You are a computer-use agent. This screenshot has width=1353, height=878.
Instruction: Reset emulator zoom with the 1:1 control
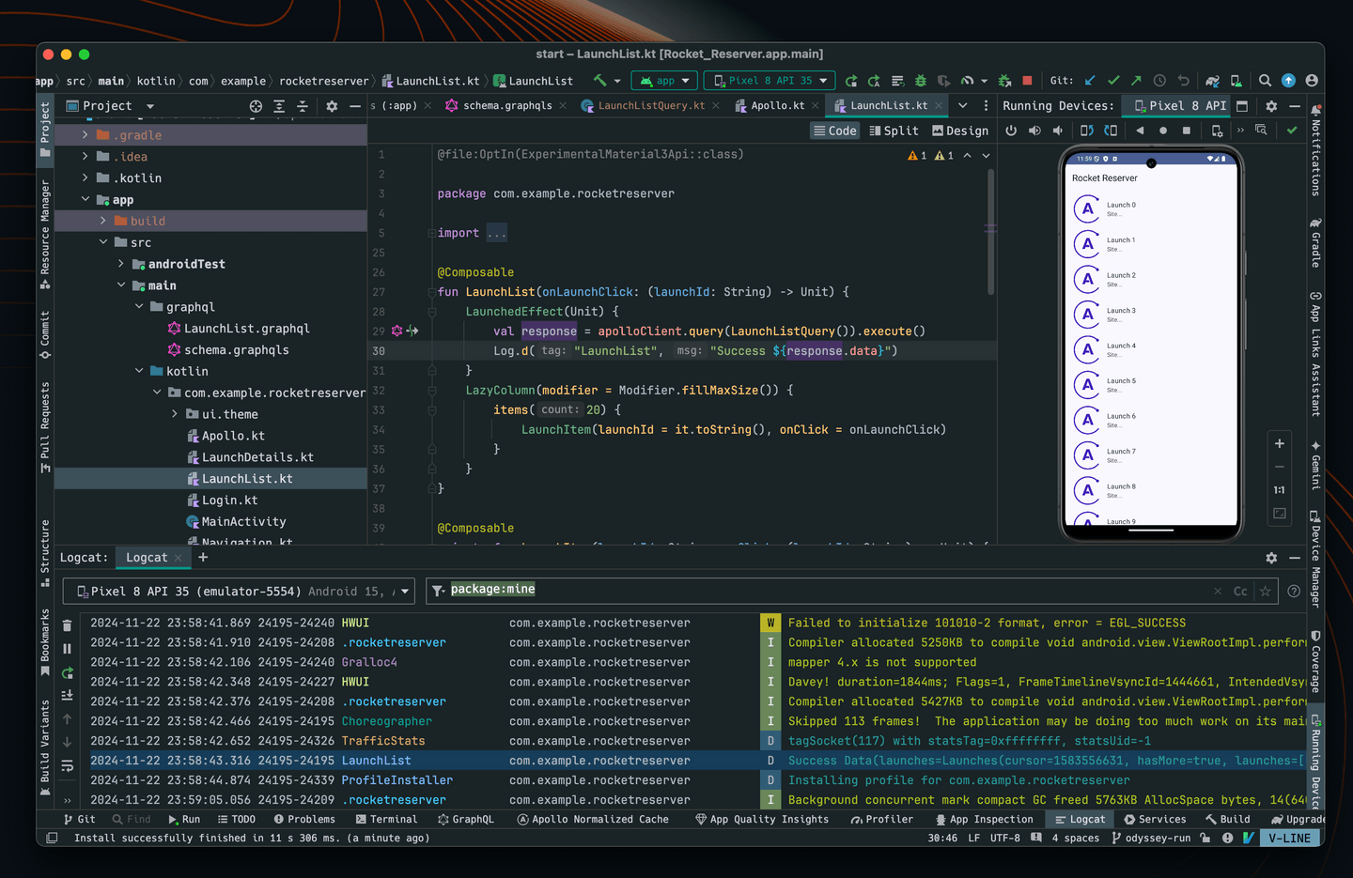pos(1279,489)
